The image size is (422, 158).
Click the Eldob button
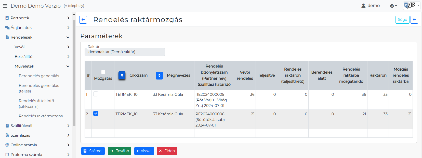click(x=167, y=151)
